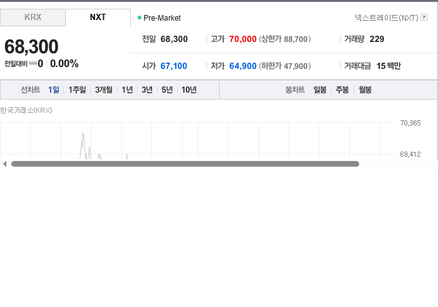Switch to 월봉 candle chart
This screenshot has width=438, height=307.
(365, 90)
